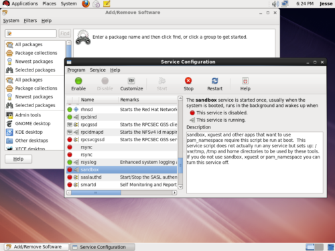Select the rpcsvcgssd service row
The height and width of the screenshot is (251, 335).
tap(122, 140)
